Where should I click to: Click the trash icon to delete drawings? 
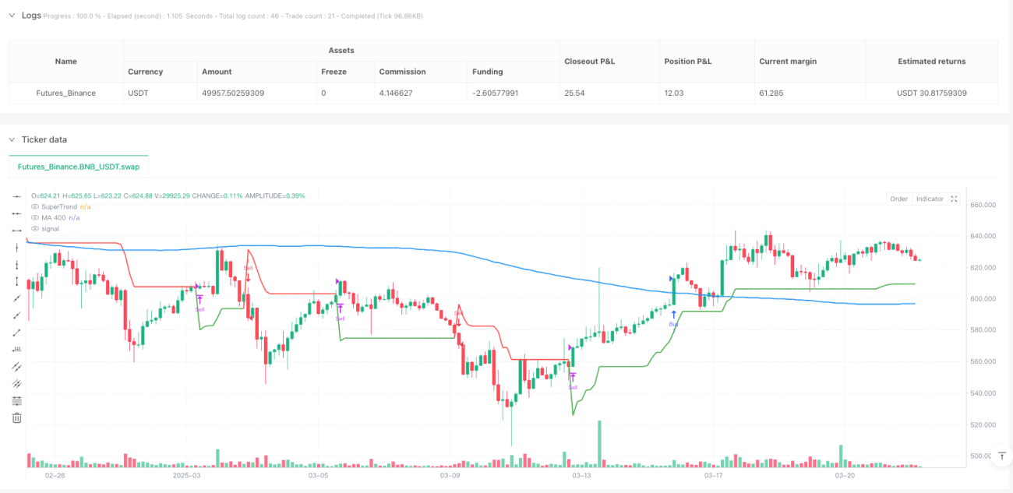[17, 418]
